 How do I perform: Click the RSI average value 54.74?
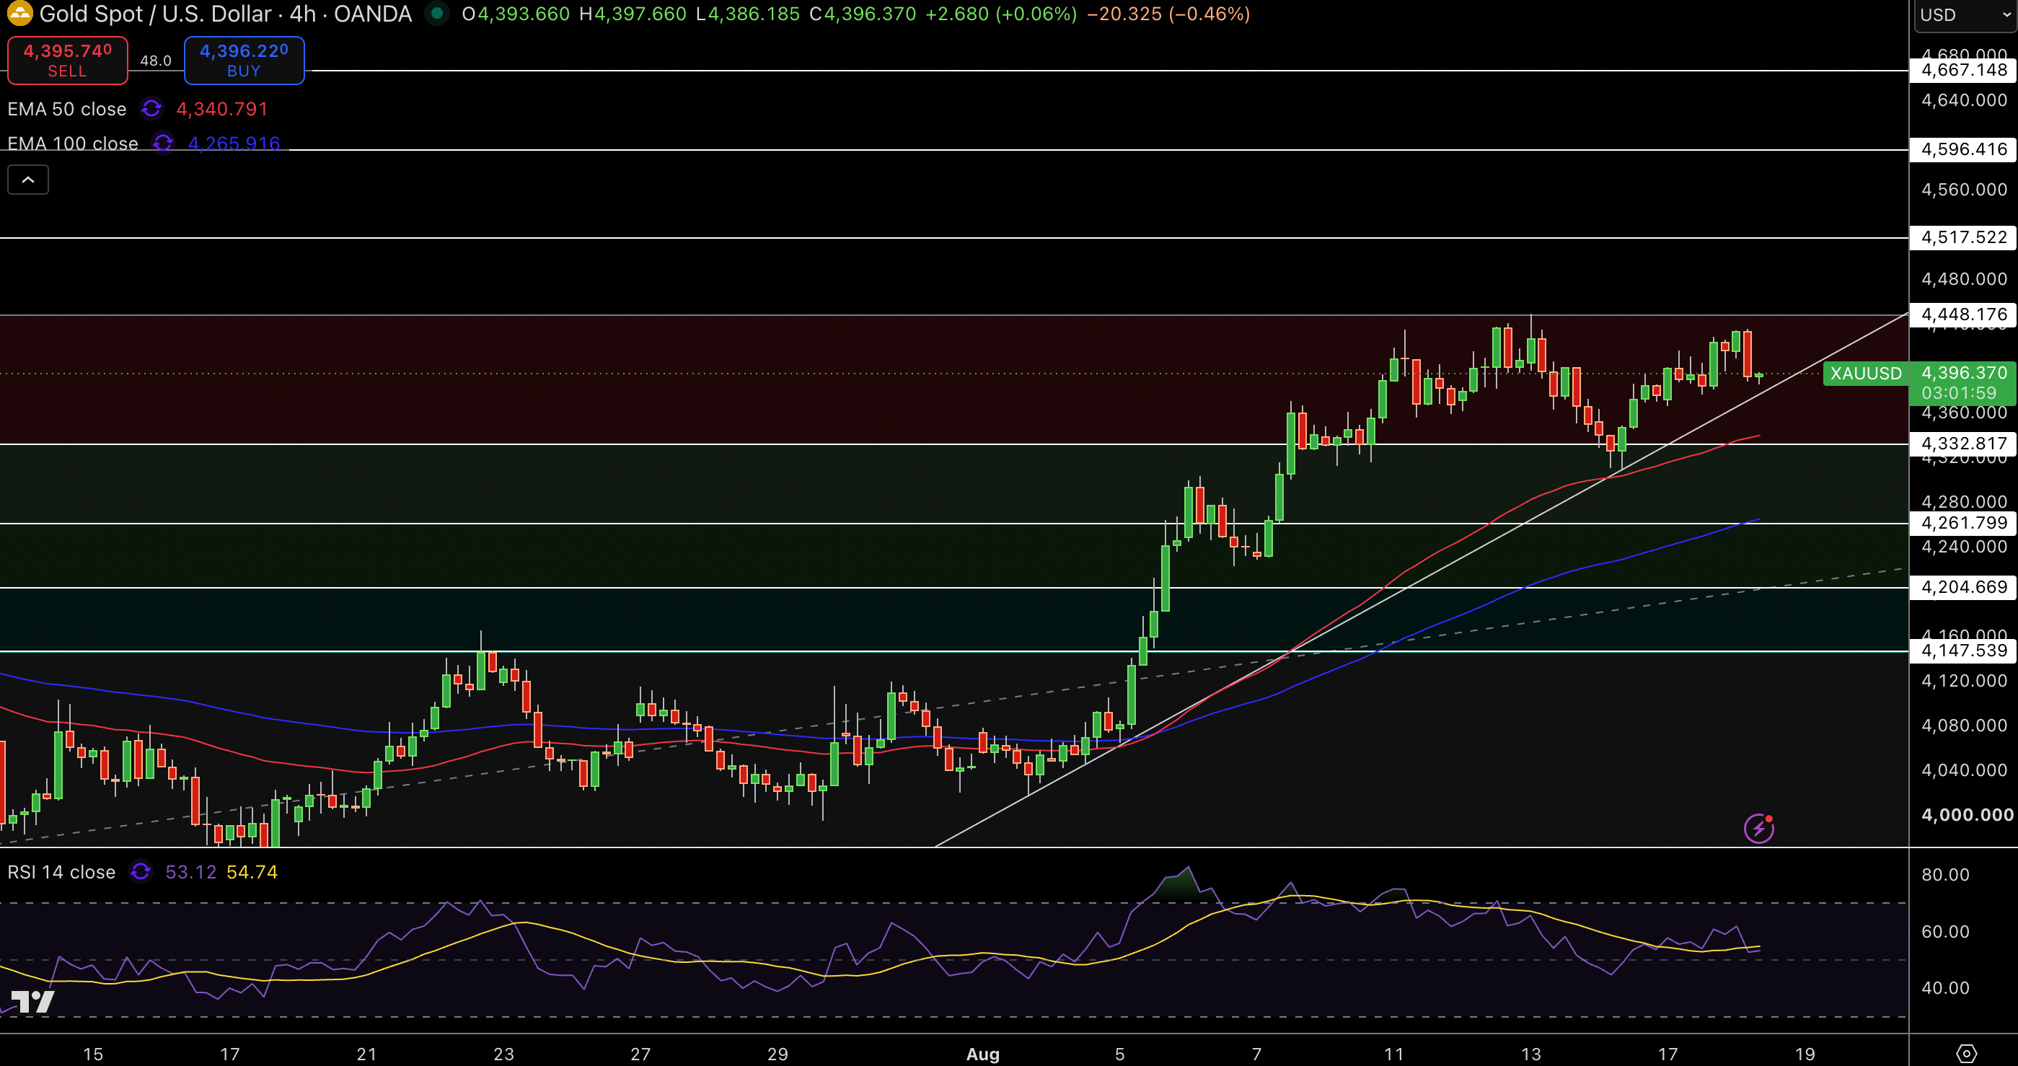click(x=252, y=872)
